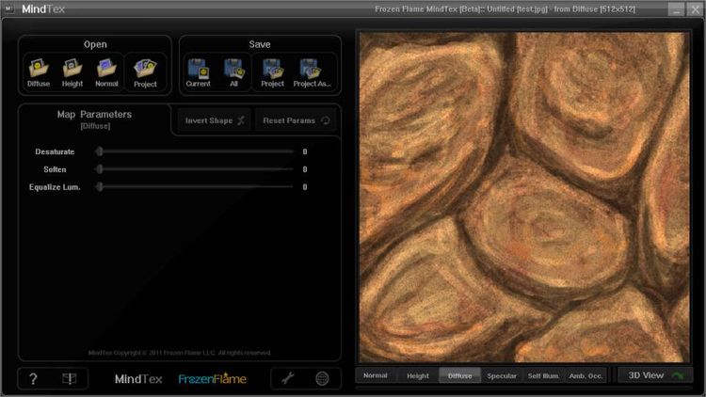
Task: Click Project As... save icon
Action: [x=312, y=72]
